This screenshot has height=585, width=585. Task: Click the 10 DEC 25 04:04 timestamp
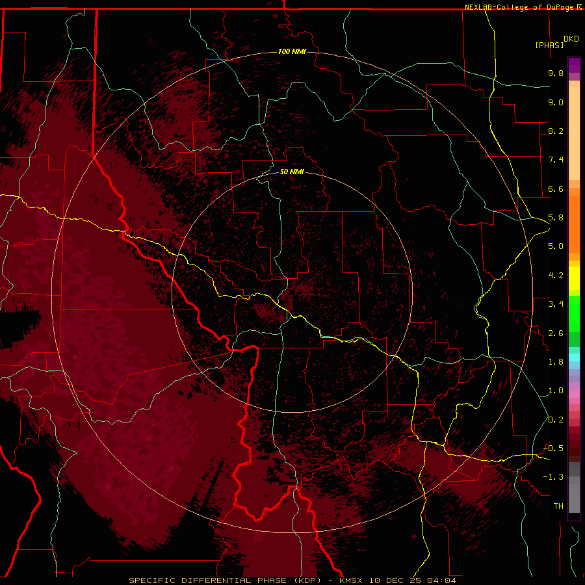click(x=413, y=580)
